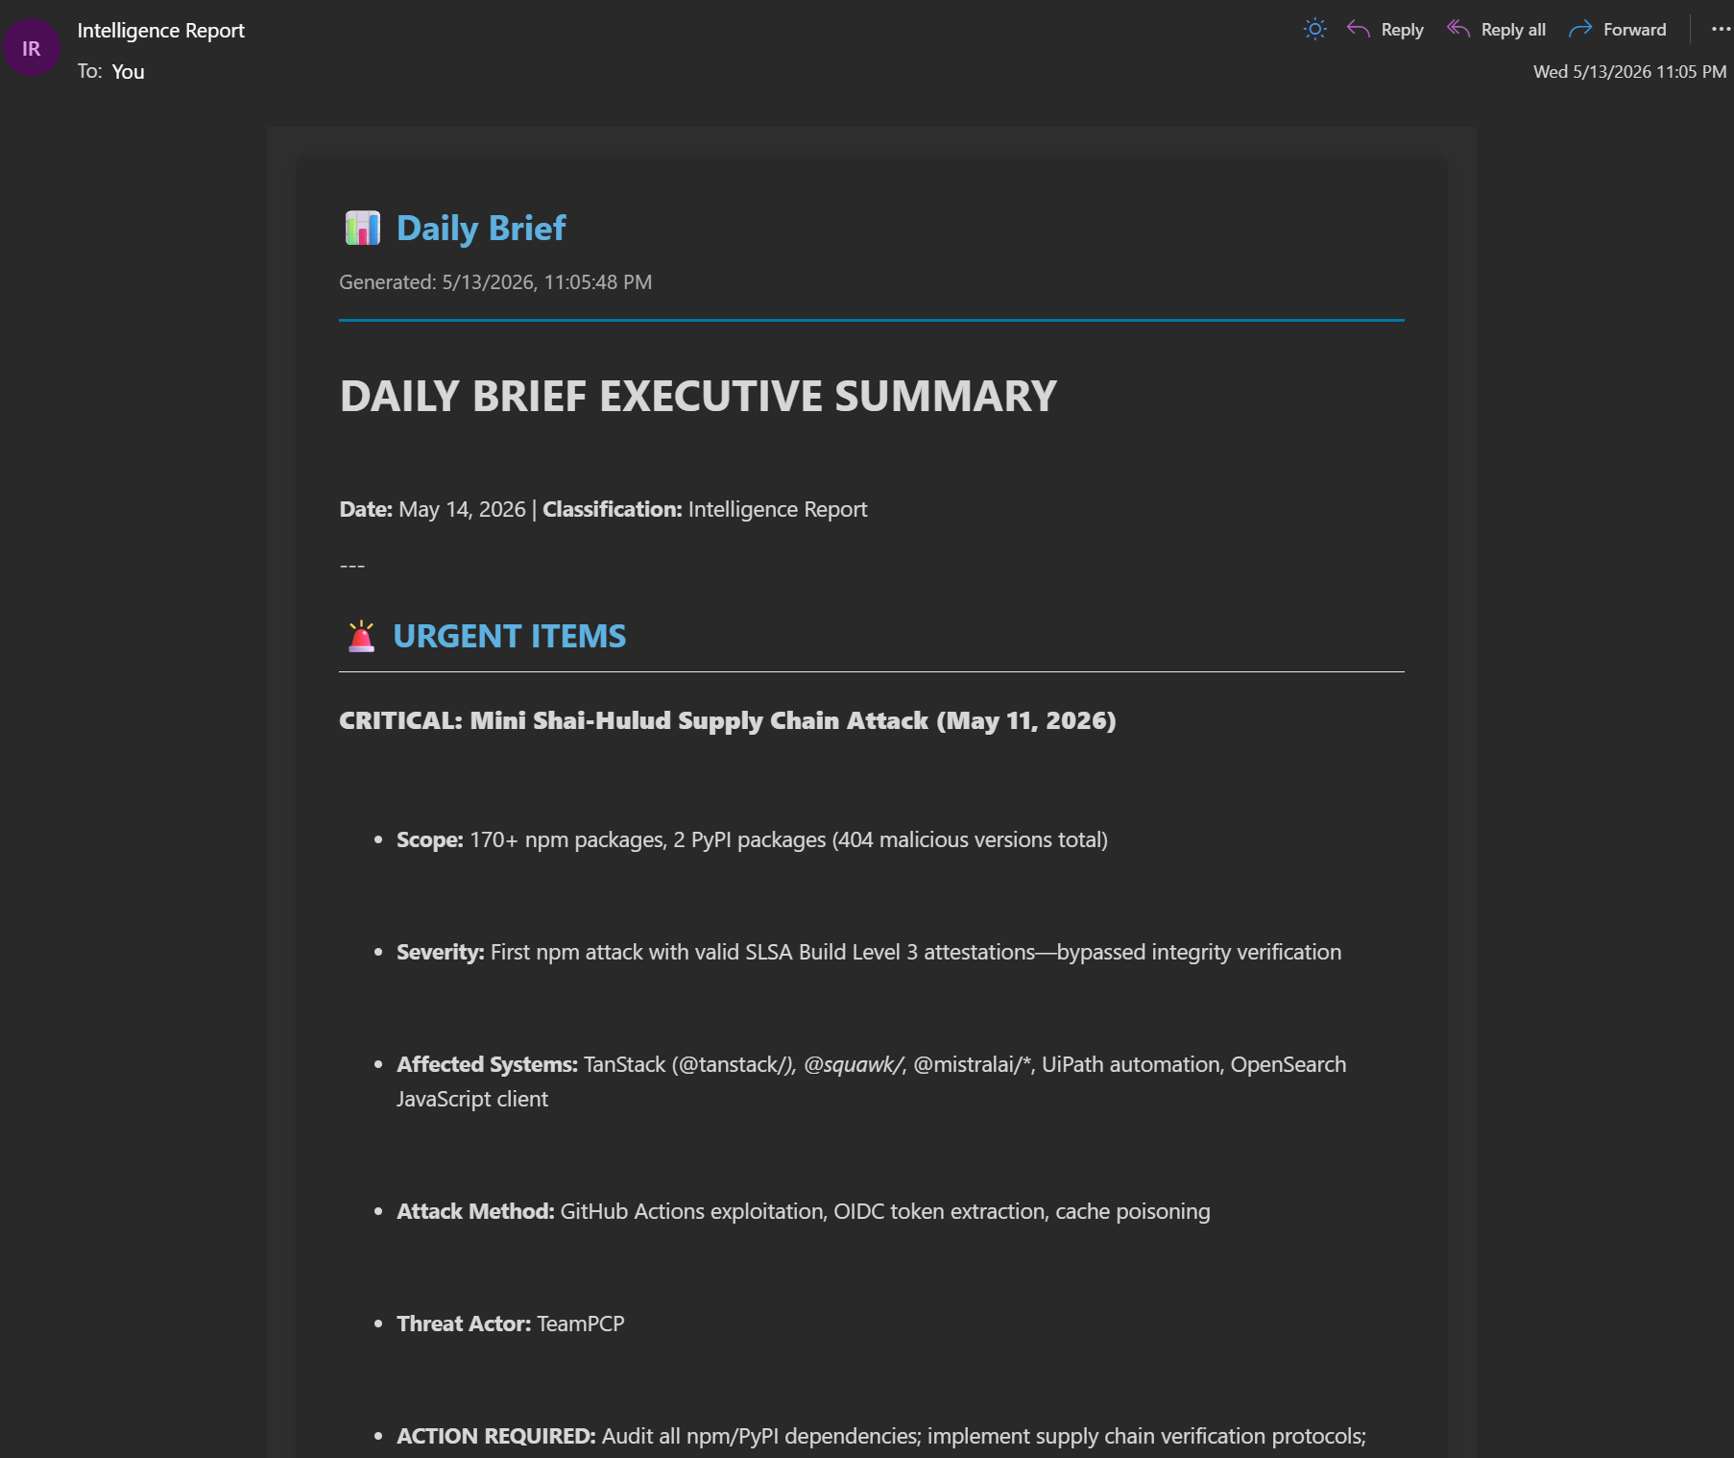1734x1458 pixels.
Task: Click the red siren icon
Action: [x=361, y=636]
